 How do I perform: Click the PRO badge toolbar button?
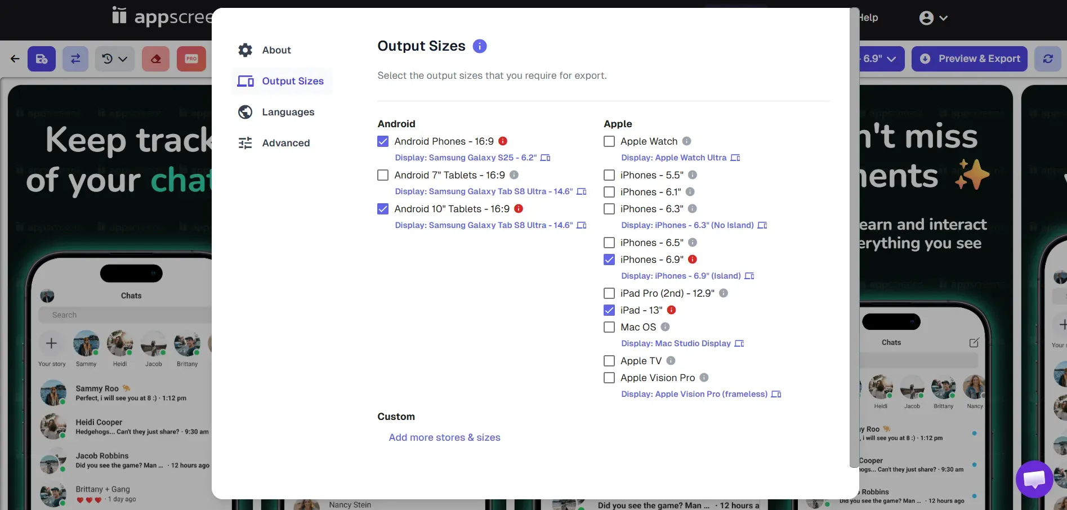pyautogui.click(x=191, y=59)
